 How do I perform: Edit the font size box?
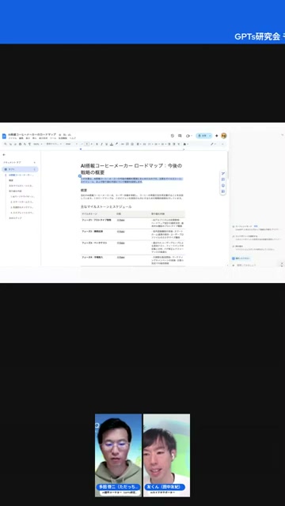[x=86, y=144]
